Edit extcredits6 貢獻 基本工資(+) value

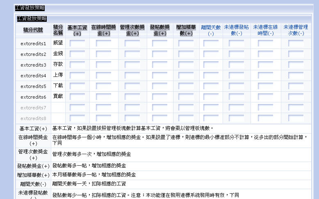point(77,97)
